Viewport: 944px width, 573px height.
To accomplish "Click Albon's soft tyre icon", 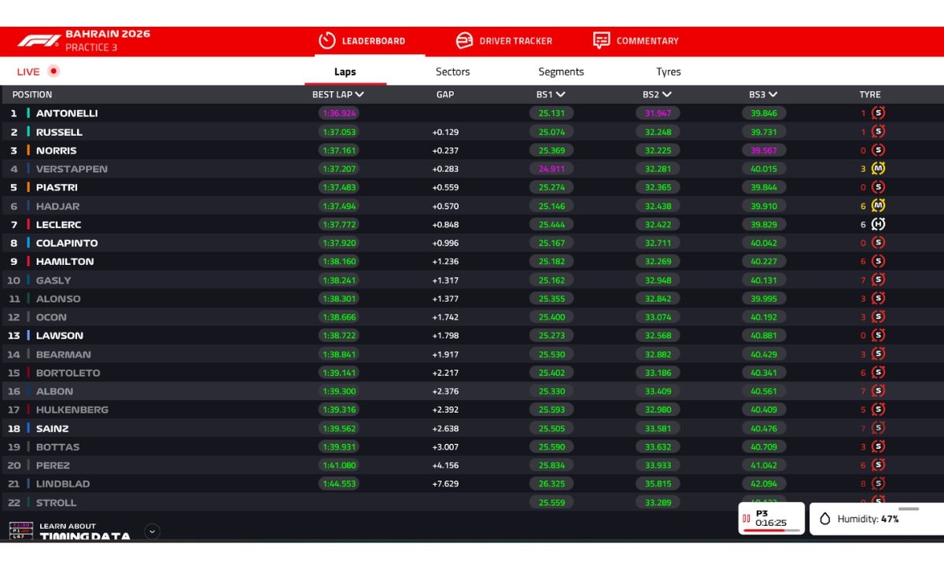I will point(879,391).
